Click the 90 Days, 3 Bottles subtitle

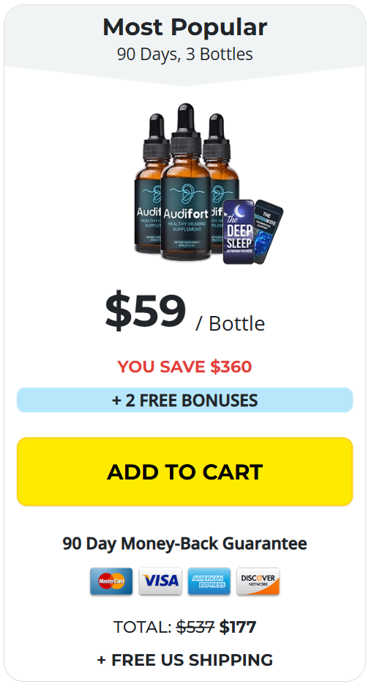click(x=184, y=54)
